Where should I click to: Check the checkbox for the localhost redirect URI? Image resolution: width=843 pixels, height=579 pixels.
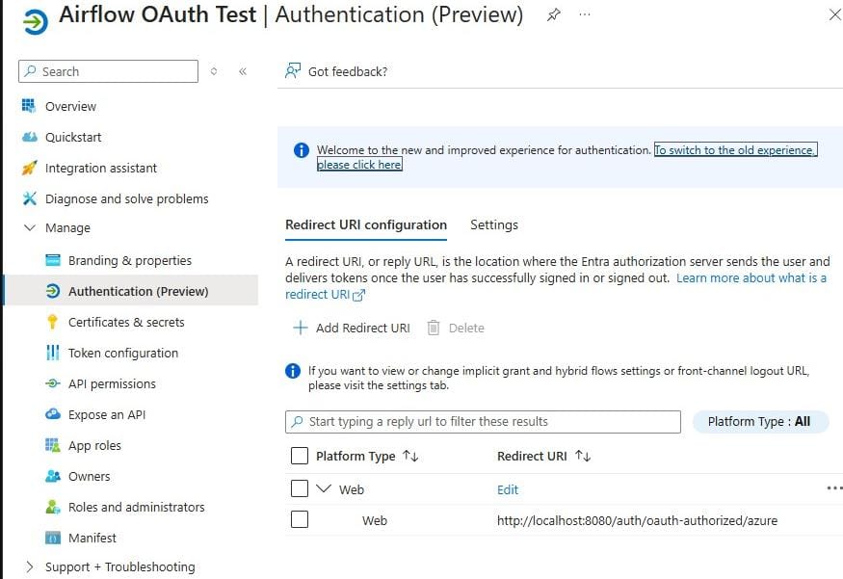click(300, 520)
